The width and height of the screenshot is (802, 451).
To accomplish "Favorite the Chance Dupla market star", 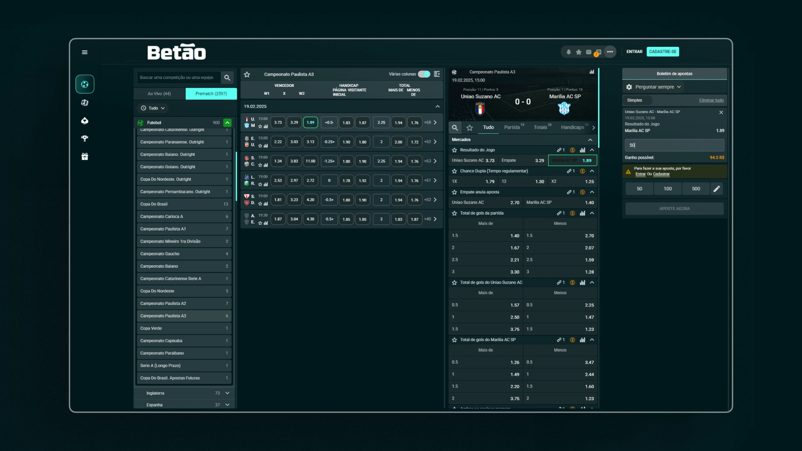I will pos(454,171).
